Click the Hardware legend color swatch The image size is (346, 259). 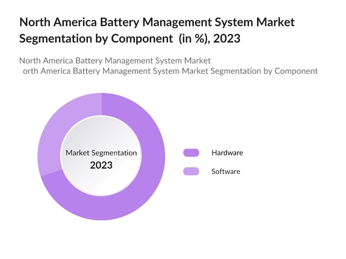point(191,153)
